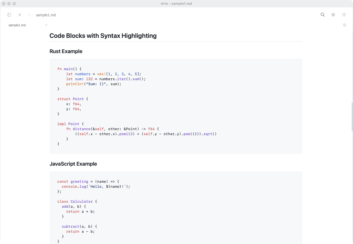Click the forward navigation chevron
This screenshot has width=353, height=244.
coord(29,15)
